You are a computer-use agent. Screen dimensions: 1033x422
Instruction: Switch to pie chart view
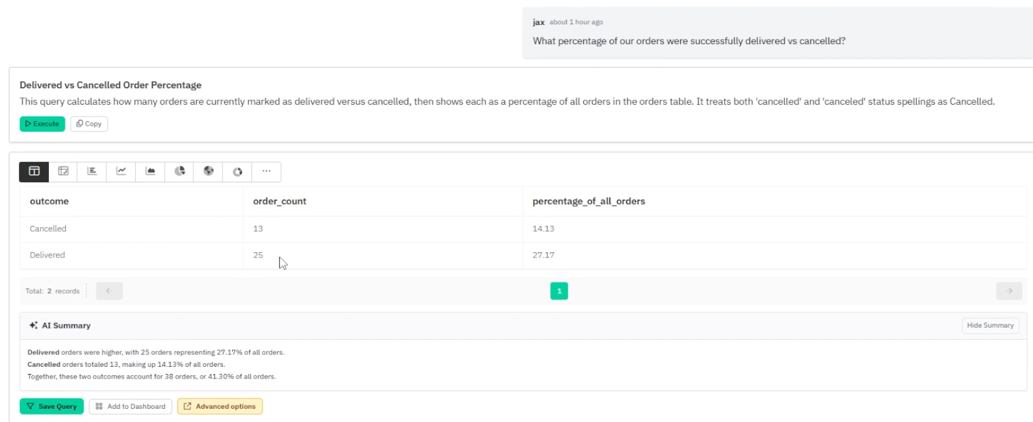coord(179,171)
